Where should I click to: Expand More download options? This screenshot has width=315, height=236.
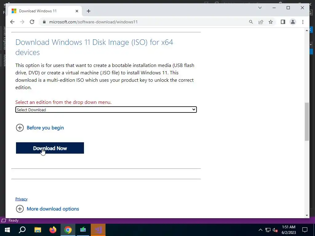(47, 209)
